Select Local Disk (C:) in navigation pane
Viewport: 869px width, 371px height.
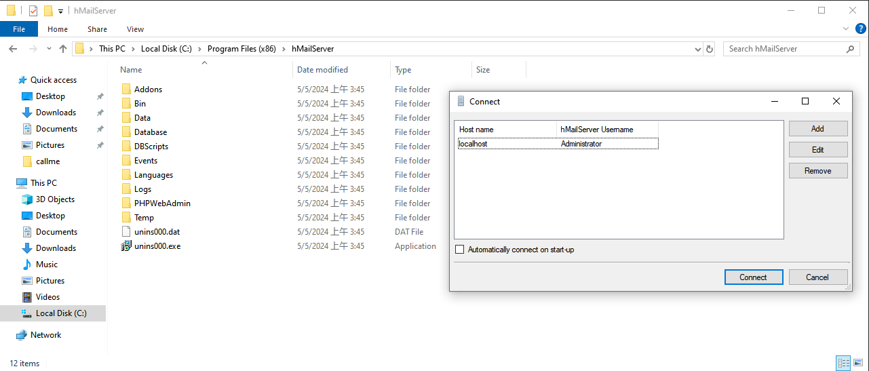point(54,313)
